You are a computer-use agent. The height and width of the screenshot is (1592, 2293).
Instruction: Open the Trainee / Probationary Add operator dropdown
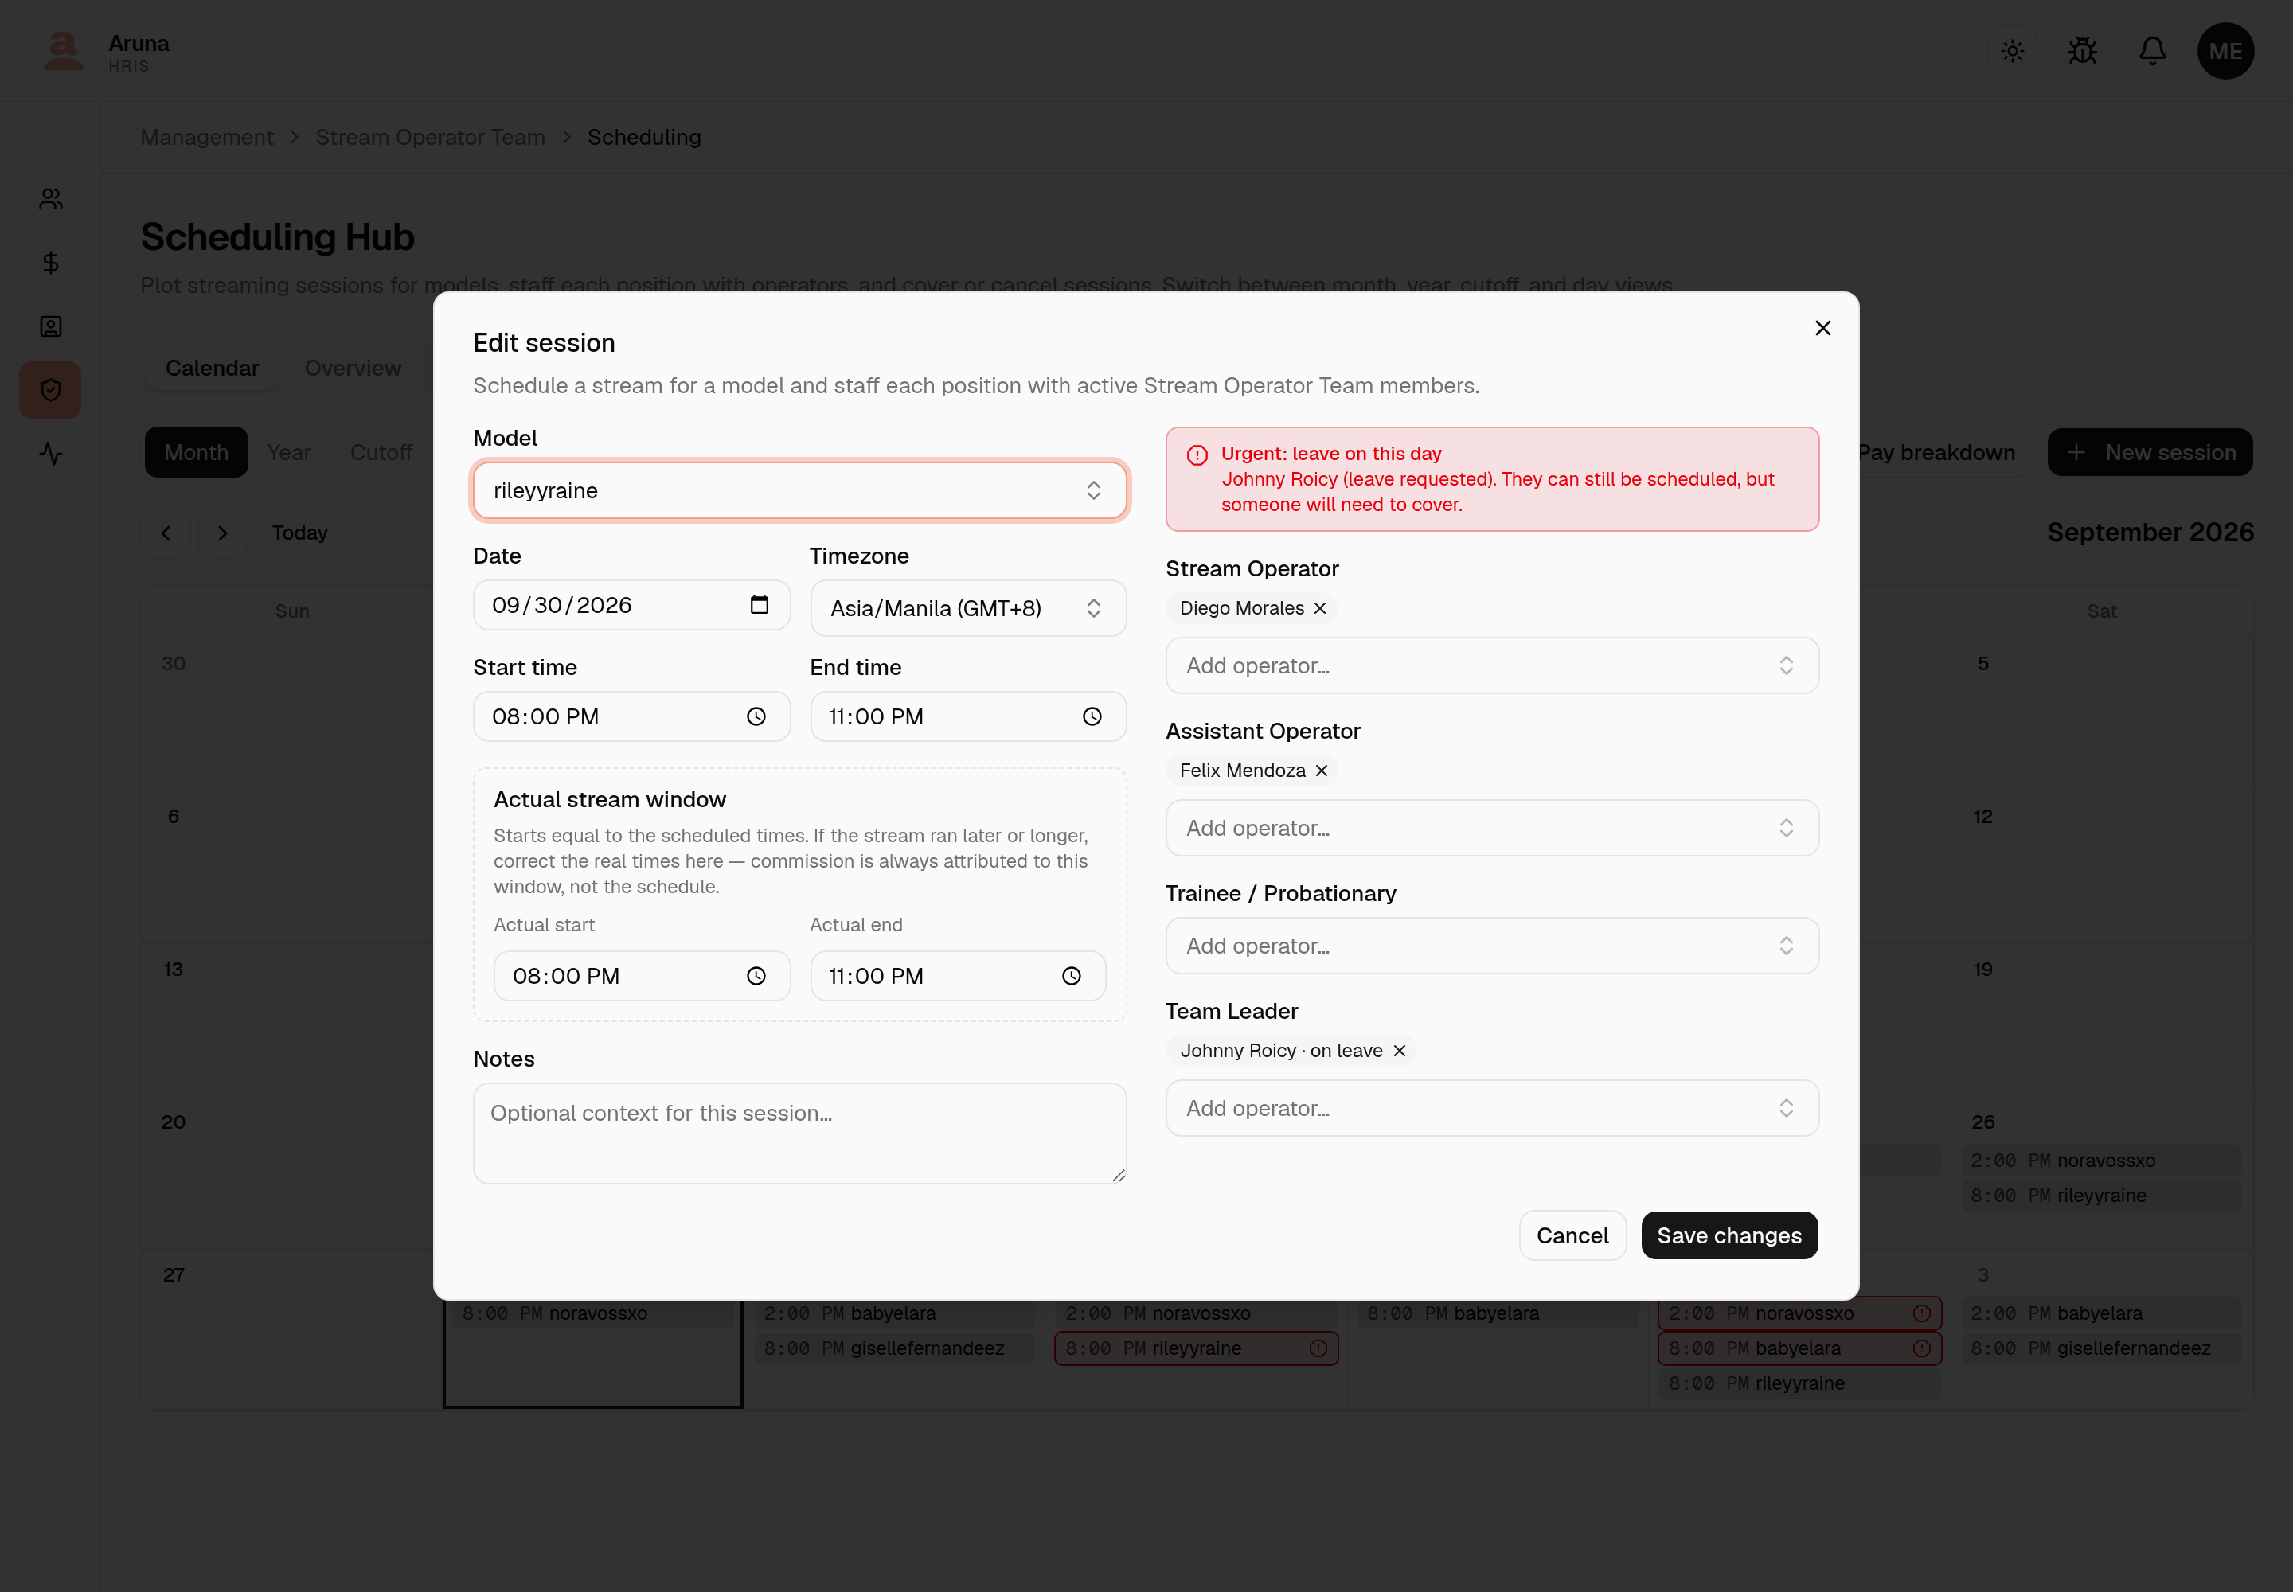(x=1492, y=946)
